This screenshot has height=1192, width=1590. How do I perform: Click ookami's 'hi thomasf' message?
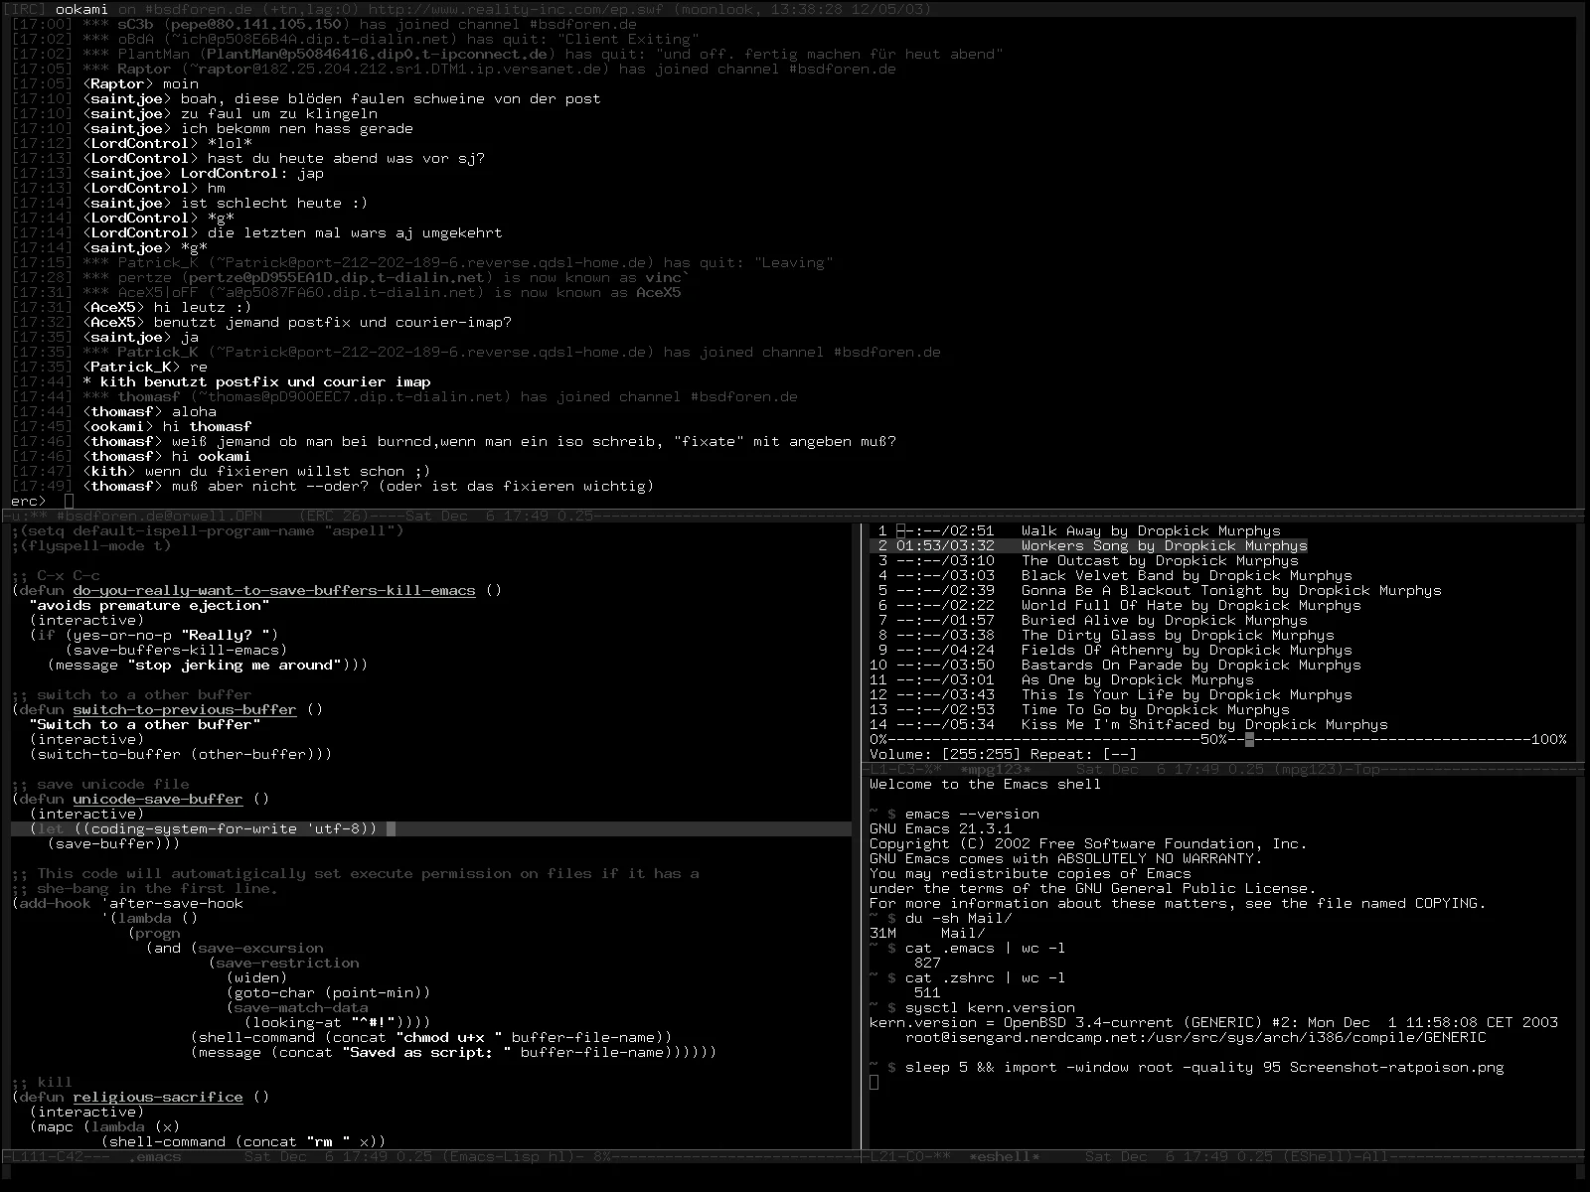(x=167, y=426)
